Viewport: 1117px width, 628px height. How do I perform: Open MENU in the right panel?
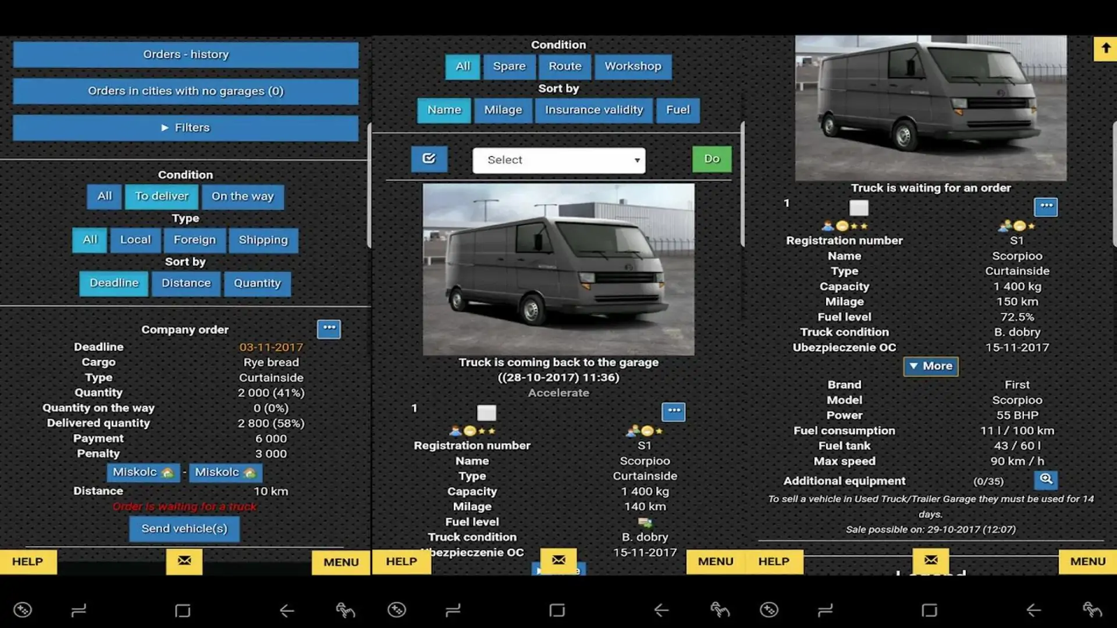click(1088, 562)
